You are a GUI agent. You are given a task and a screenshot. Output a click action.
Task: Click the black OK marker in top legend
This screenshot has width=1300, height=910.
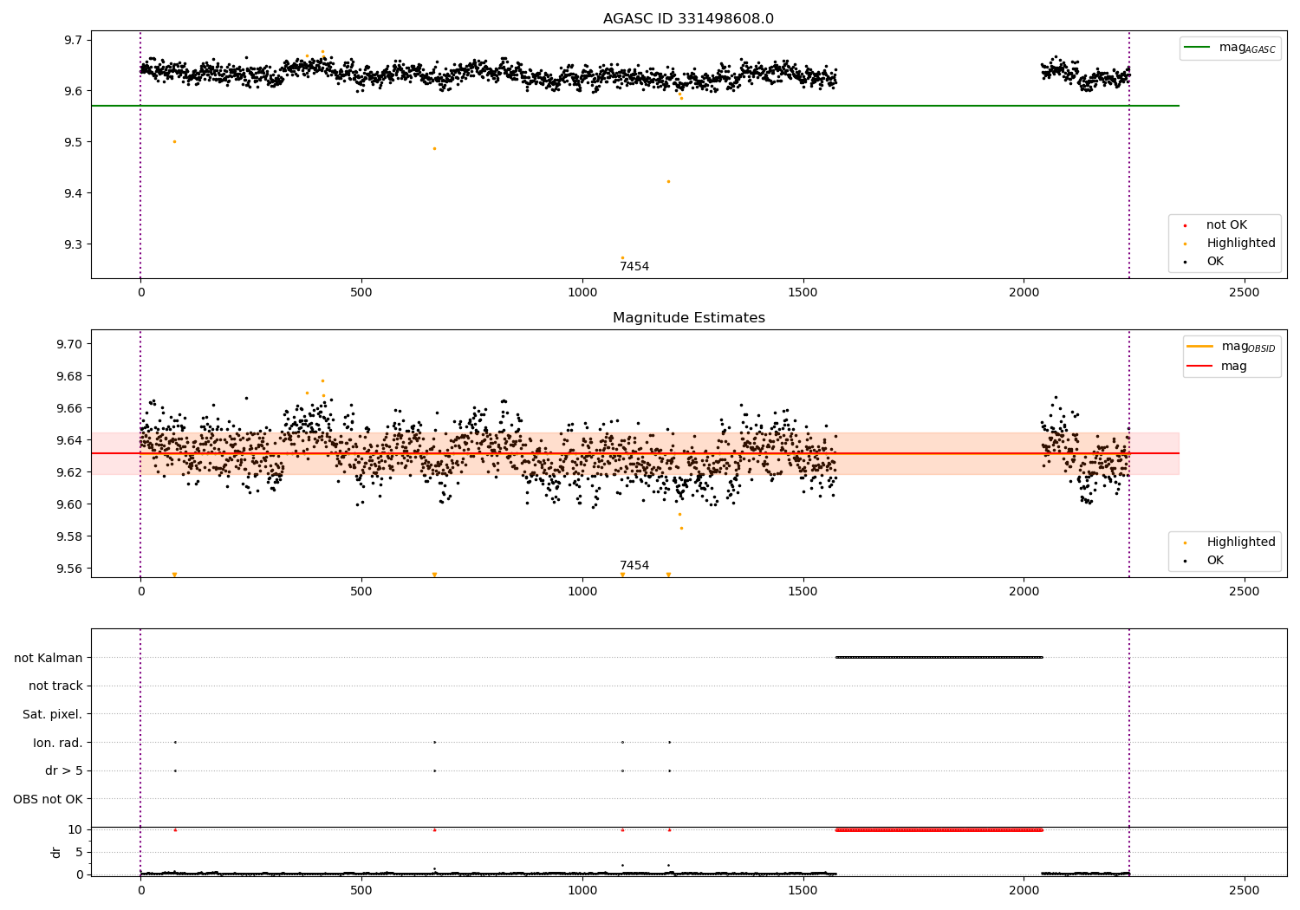(x=1185, y=262)
